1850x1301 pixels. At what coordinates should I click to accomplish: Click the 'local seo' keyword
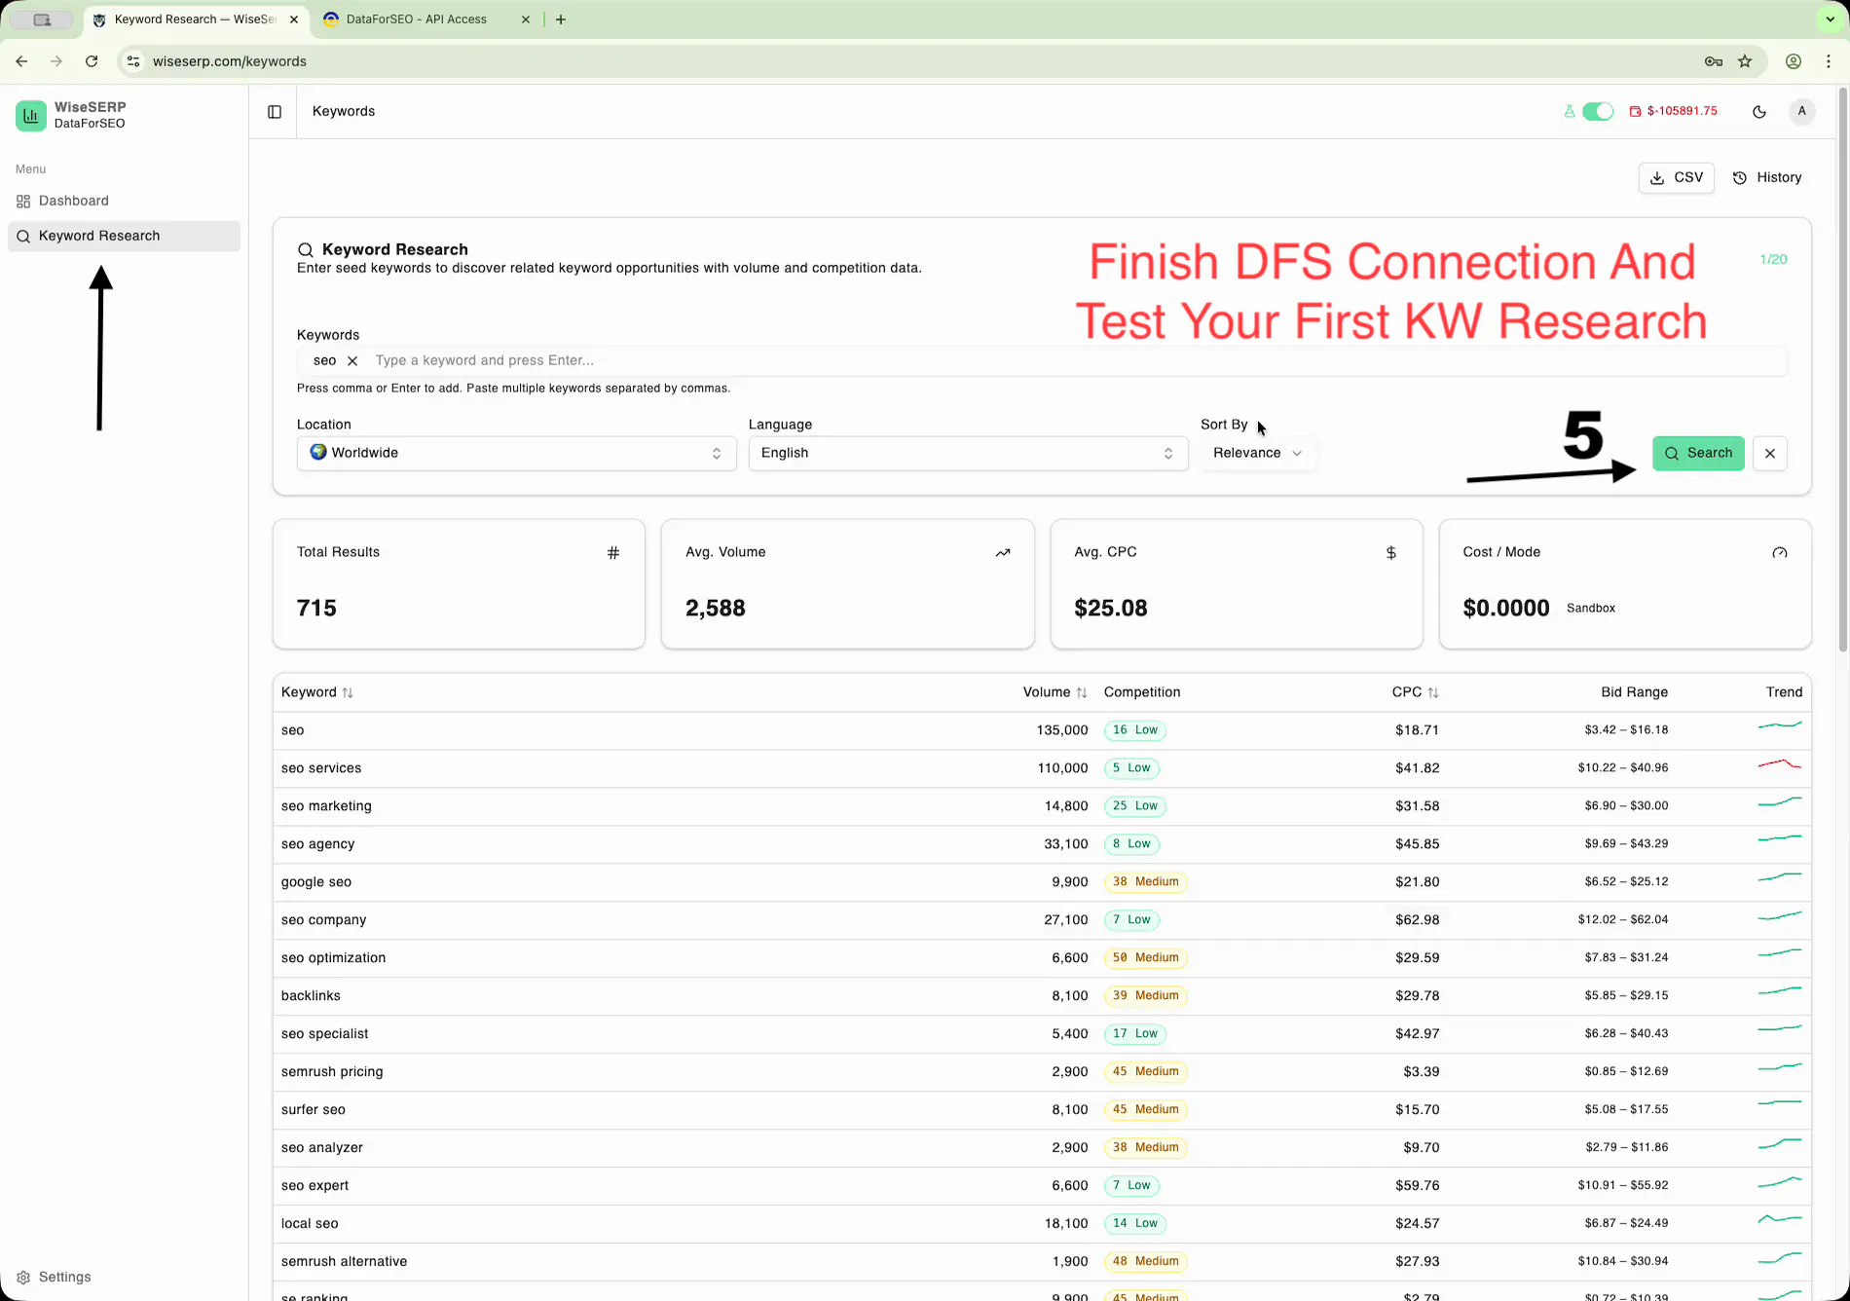click(x=310, y=1223)
